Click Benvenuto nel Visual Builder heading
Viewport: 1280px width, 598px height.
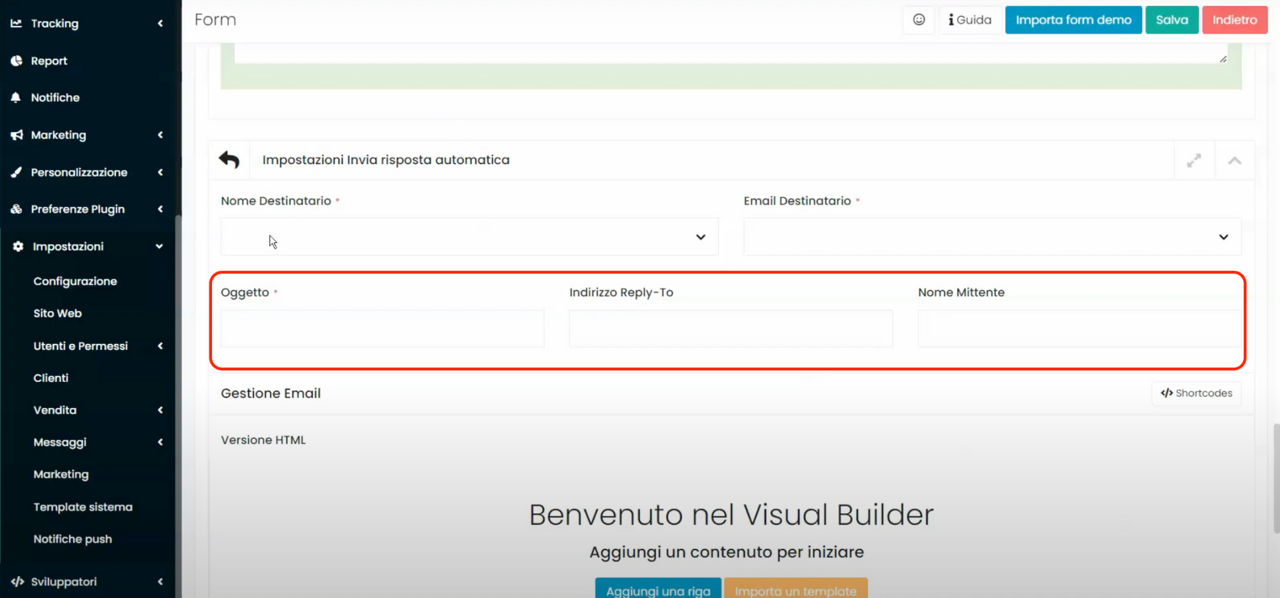(x=731, y=515)
